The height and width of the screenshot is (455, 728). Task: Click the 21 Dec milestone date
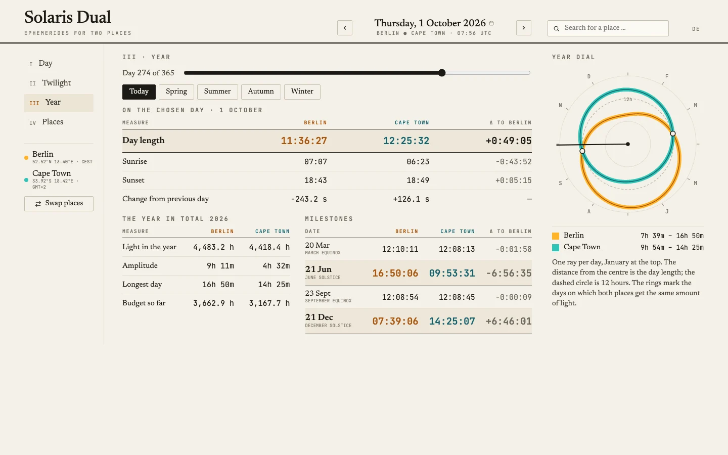click(319, 317)
